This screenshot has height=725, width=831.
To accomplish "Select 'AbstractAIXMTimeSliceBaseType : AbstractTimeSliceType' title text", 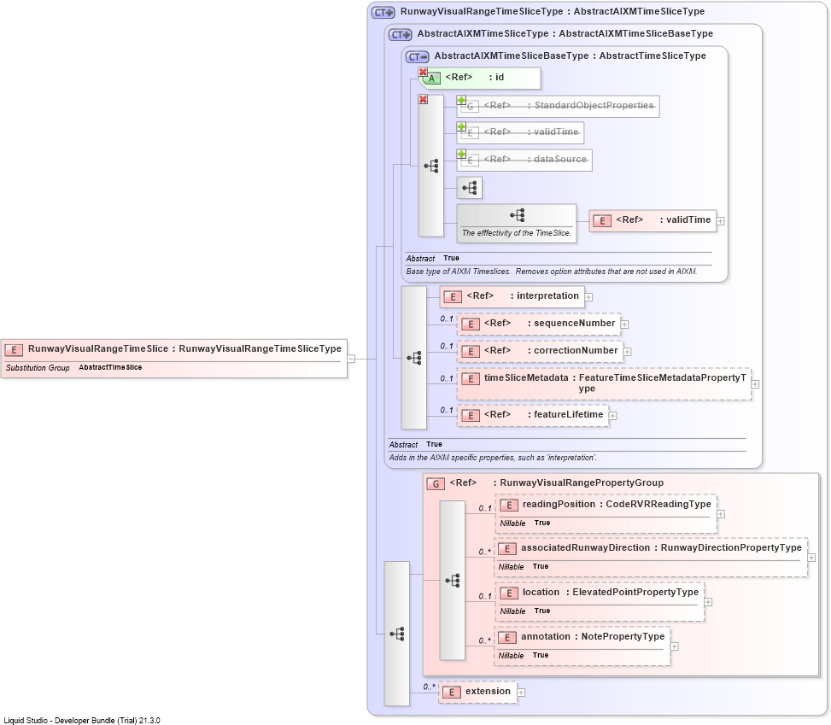I will click(571, 56).
